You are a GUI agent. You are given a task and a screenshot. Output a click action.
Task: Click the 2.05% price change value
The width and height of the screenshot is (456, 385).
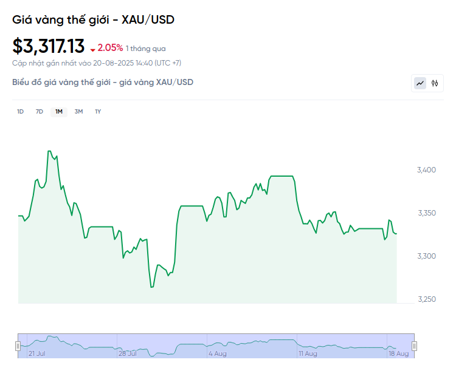[x=110, y=47]
